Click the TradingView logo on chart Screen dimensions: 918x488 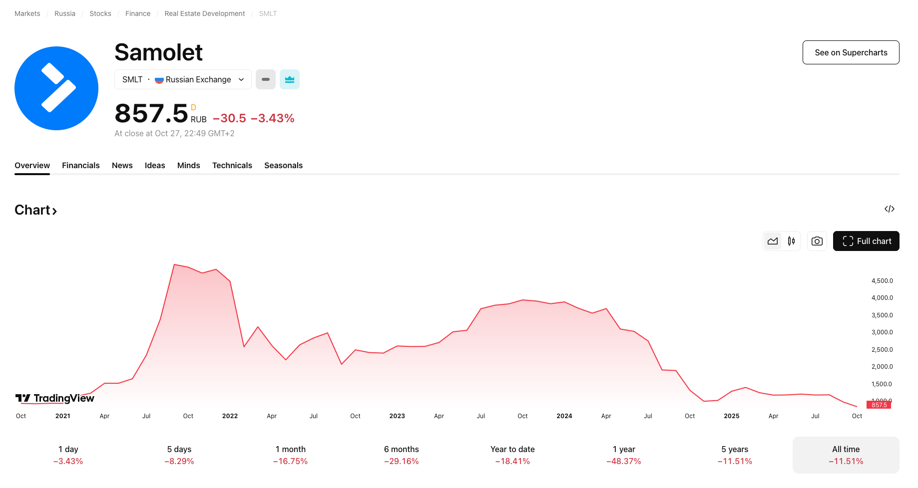54,398
